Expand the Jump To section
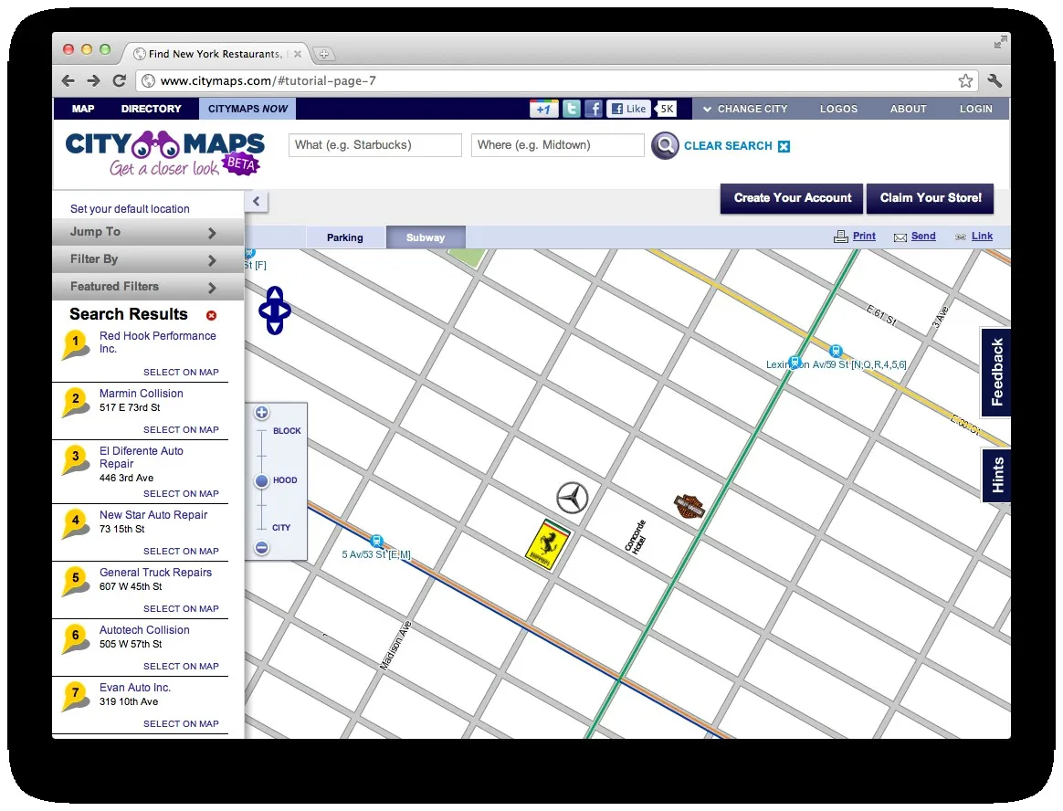1063x811 pixels. [x=148, y=232]
